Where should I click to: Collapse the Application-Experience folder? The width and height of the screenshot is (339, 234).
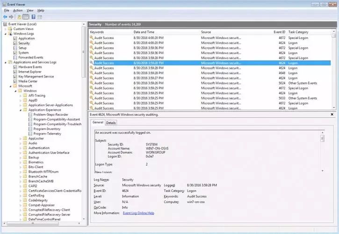21,110
